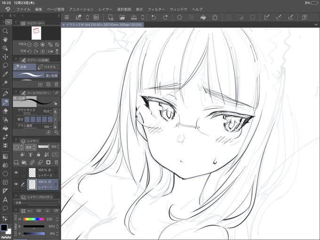Adjust Hue value stepper

click(x=57, y=219)
